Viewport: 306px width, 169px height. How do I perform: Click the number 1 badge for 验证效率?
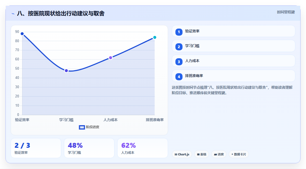pos(179,32)
